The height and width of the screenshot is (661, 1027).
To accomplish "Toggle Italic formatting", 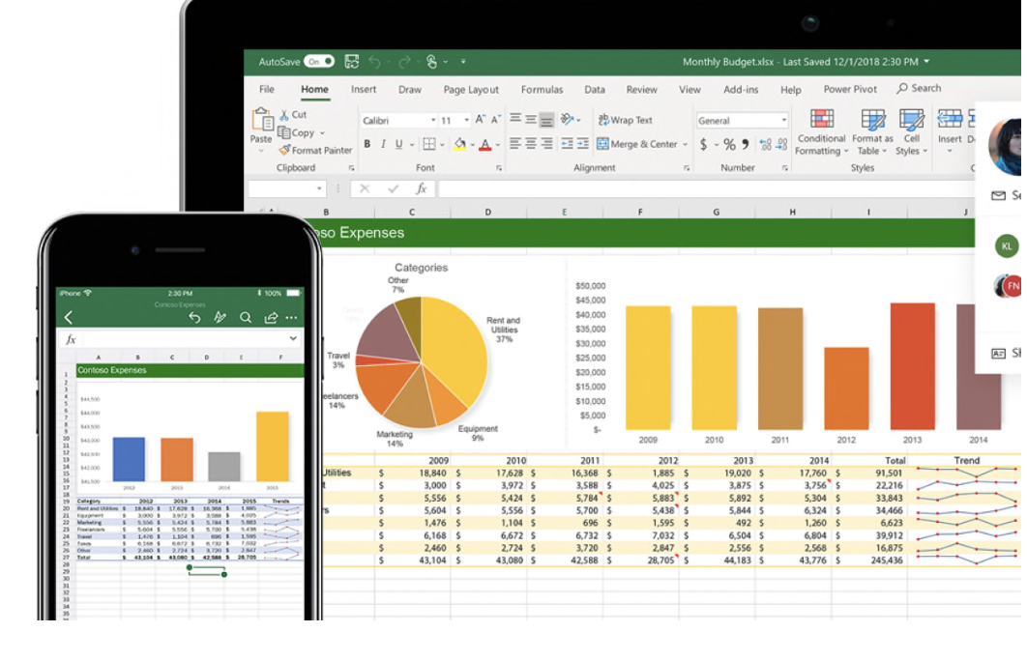I will pyautogui.click(x=383, y=144).
